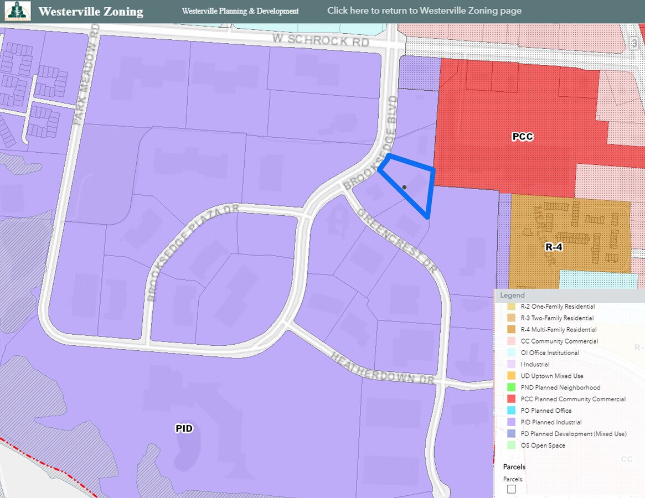Click the Westerville city logo icon

point(17,11)
